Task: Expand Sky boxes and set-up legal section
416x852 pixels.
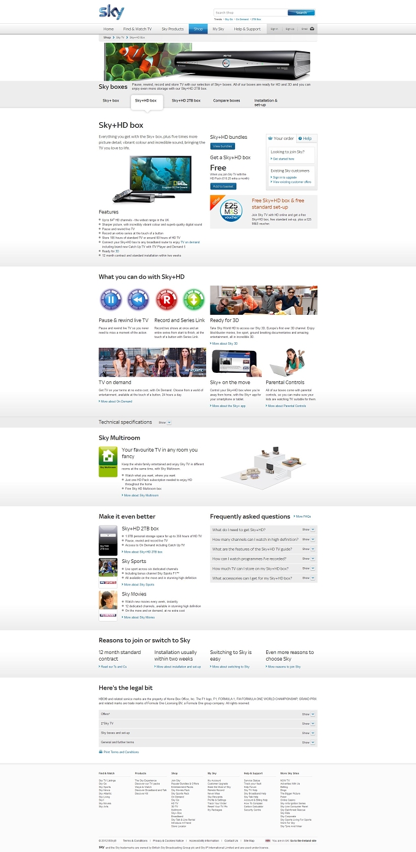Action: (208, 733)
